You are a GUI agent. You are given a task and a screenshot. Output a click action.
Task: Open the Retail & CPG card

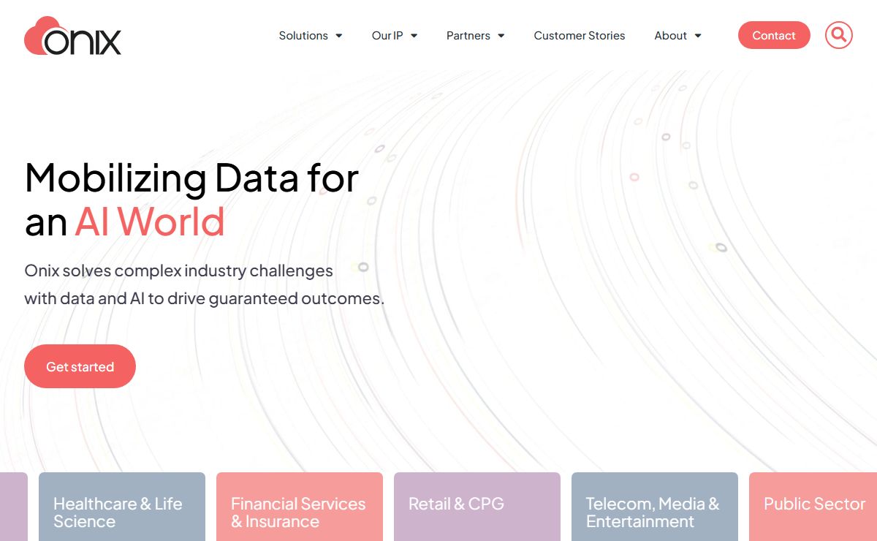click(x=477, y=507)
